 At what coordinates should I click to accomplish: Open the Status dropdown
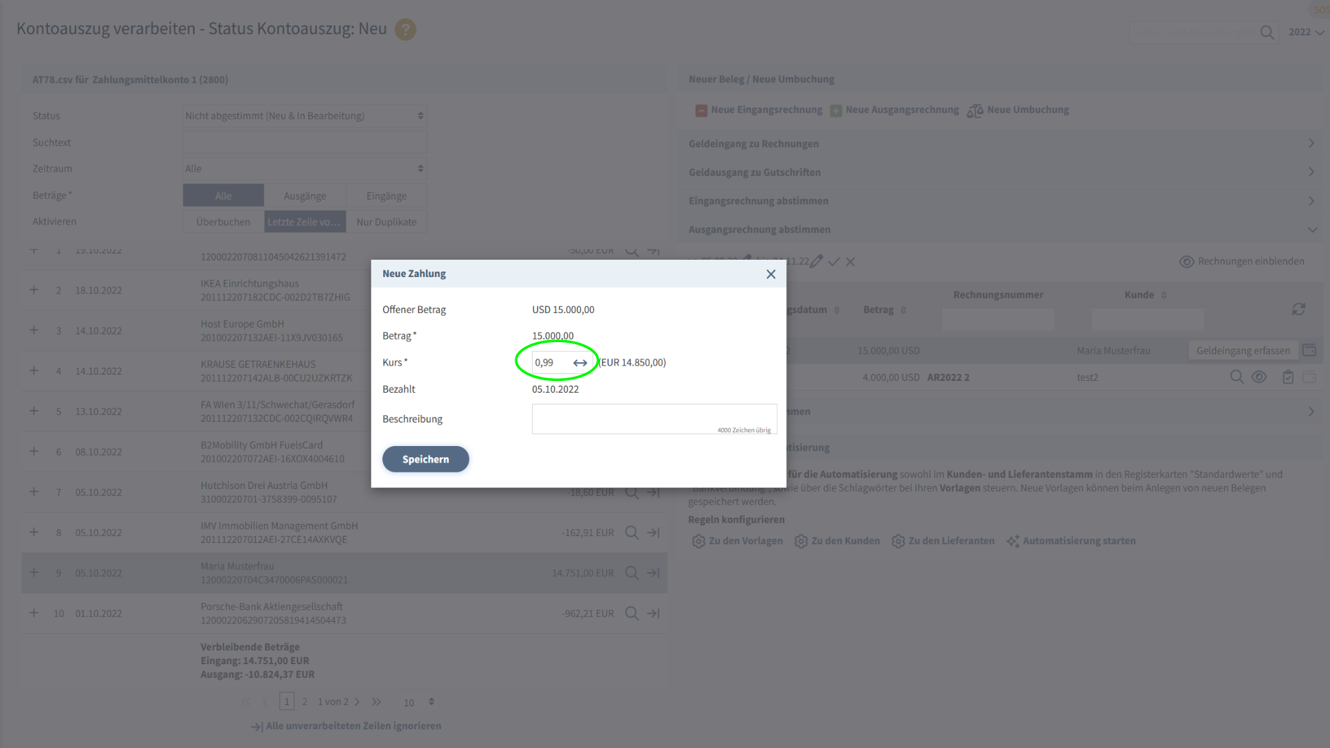pos(305,116)
